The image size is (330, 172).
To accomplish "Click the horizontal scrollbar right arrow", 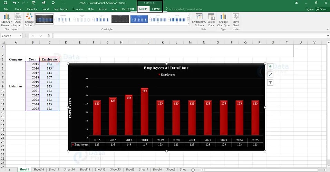I will click(325, 170).
